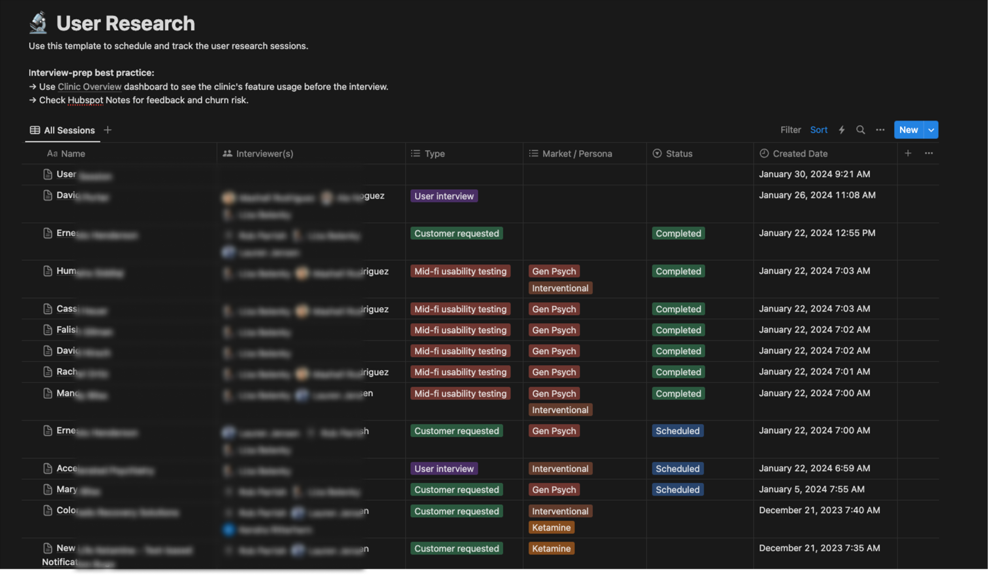Add a property column with plus icon
The height and width of the screenshot is (575, 988).
pyautogui.click(x=908, y=153)
